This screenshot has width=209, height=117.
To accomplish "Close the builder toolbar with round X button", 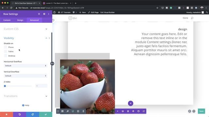I will tap(131, 103).
